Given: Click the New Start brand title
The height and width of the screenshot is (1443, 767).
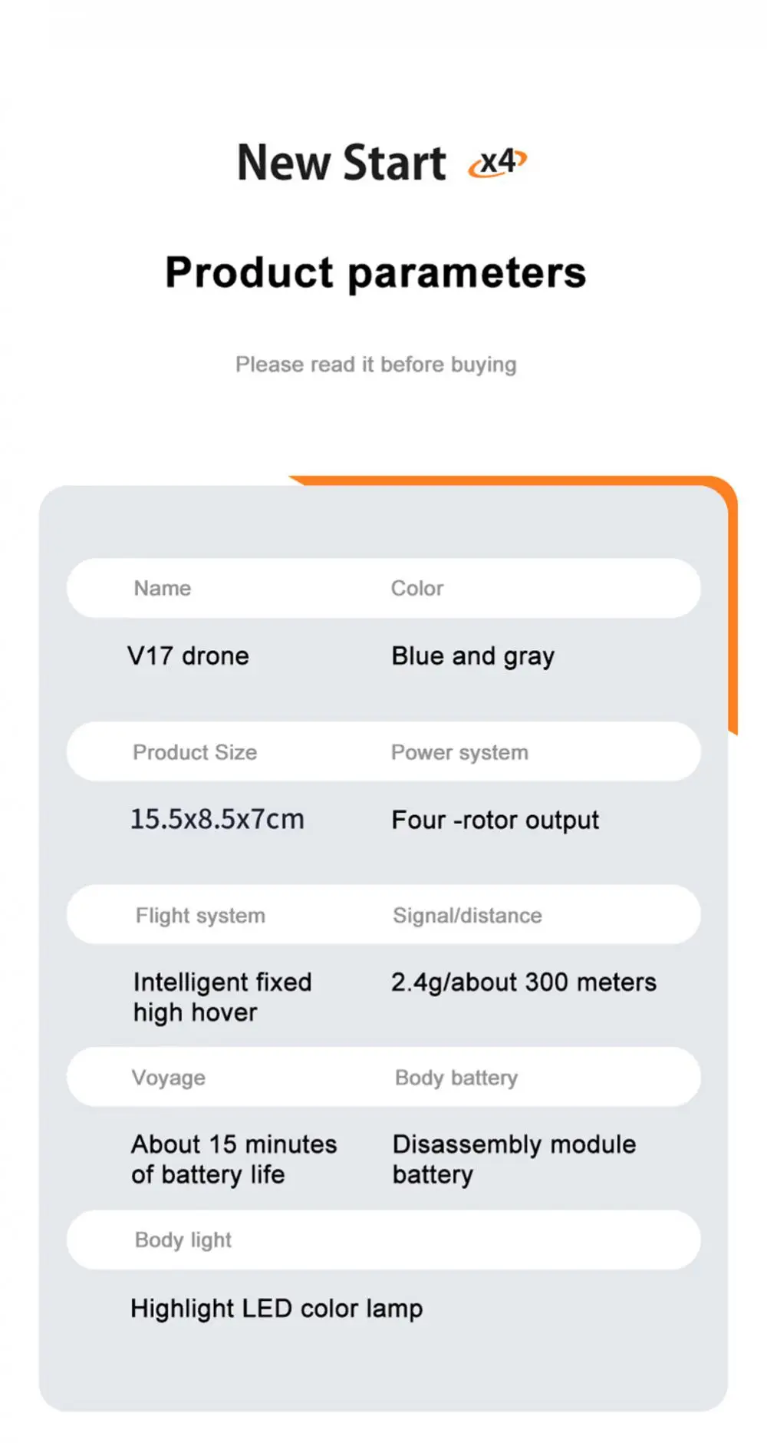Looking at the screenshot, I should point(341,163).
